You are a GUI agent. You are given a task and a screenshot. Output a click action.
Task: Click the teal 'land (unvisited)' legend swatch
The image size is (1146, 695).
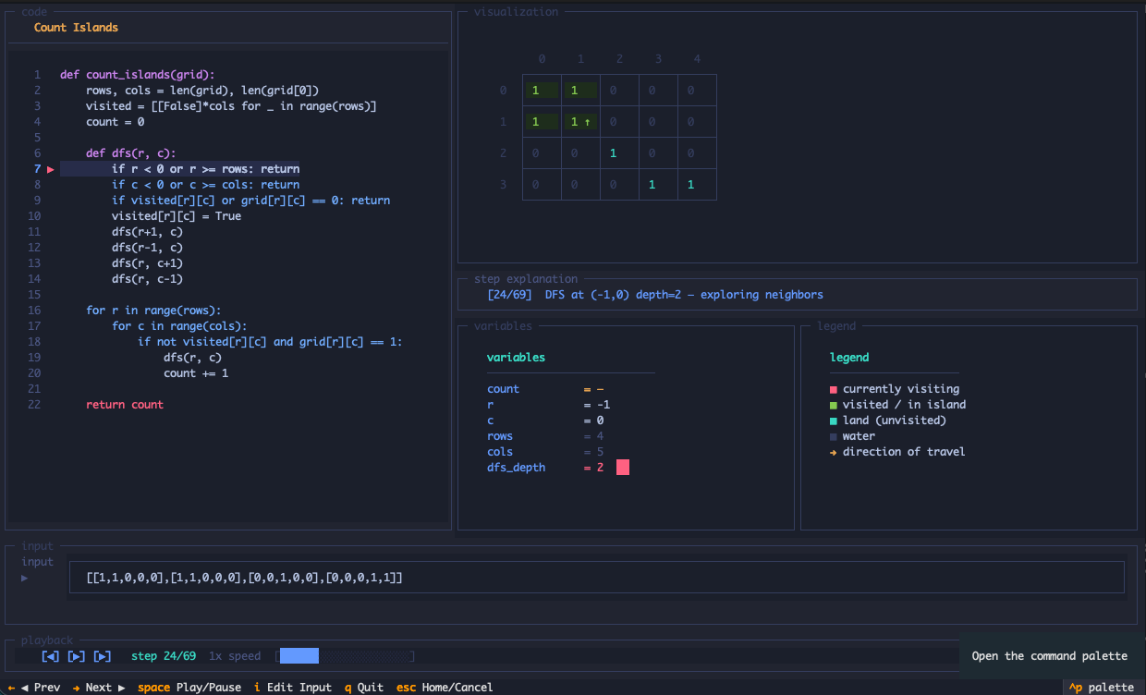834,421
